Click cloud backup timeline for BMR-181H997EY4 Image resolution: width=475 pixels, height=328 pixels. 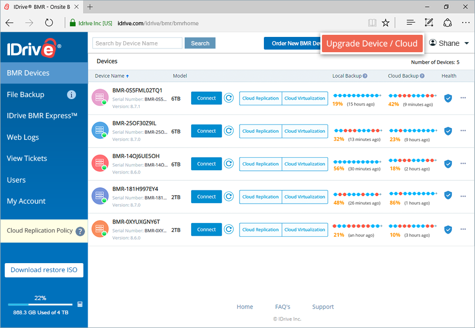(413, 194)
